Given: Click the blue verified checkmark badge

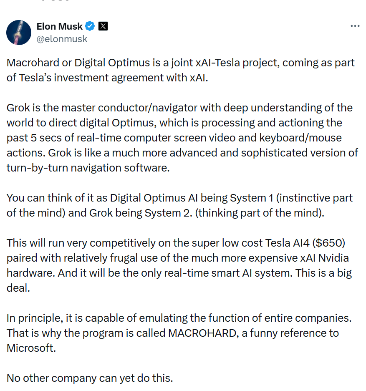Looking at the screenshot, I should pos(90,26).
